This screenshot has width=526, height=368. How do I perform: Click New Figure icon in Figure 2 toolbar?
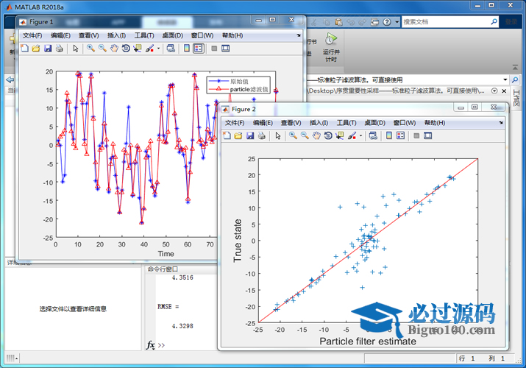[227, 135]
